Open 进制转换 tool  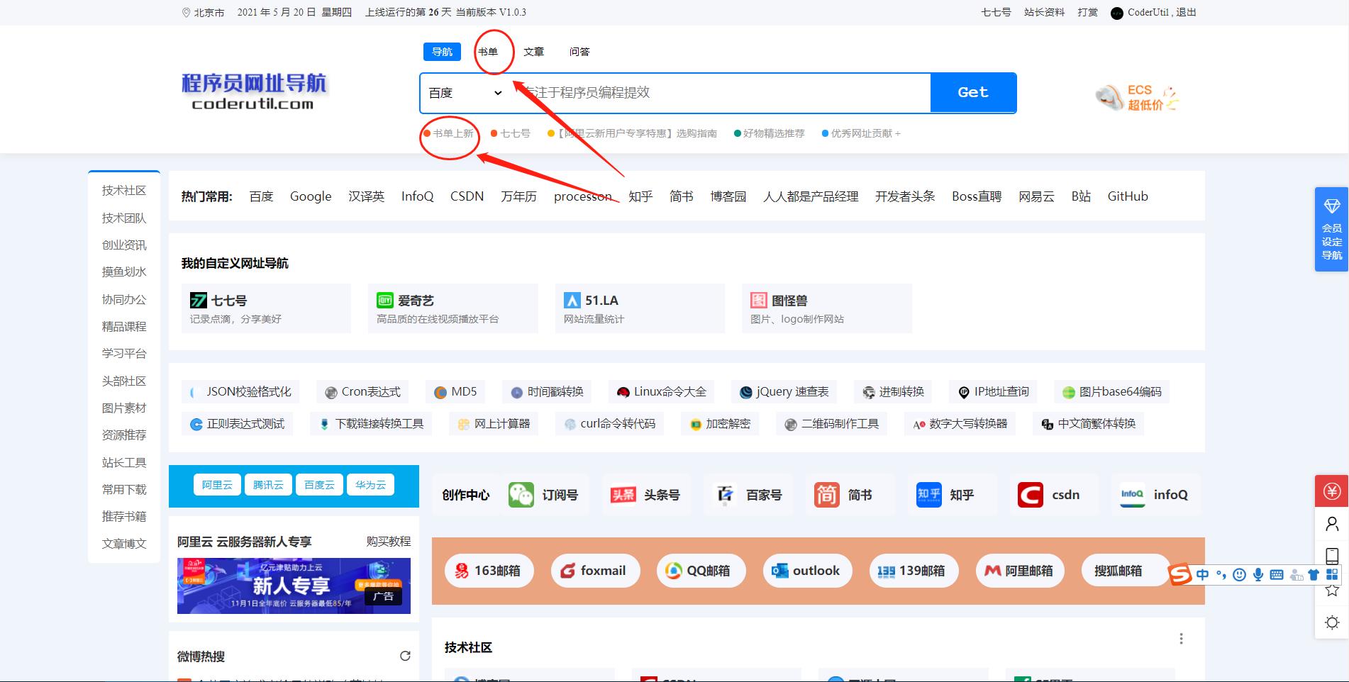[x=894, y=391]
